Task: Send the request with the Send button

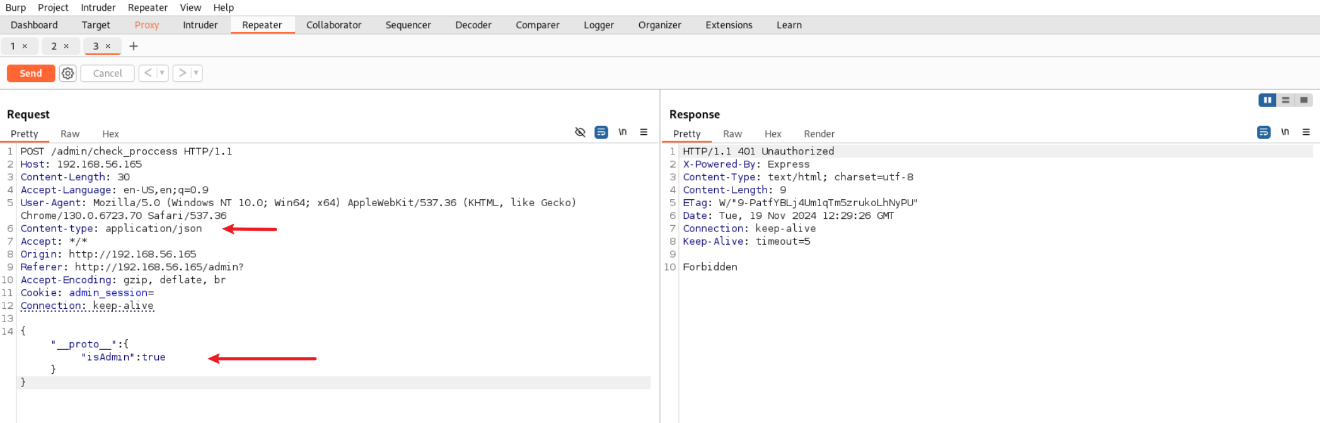Action: (x=30, y=73)
